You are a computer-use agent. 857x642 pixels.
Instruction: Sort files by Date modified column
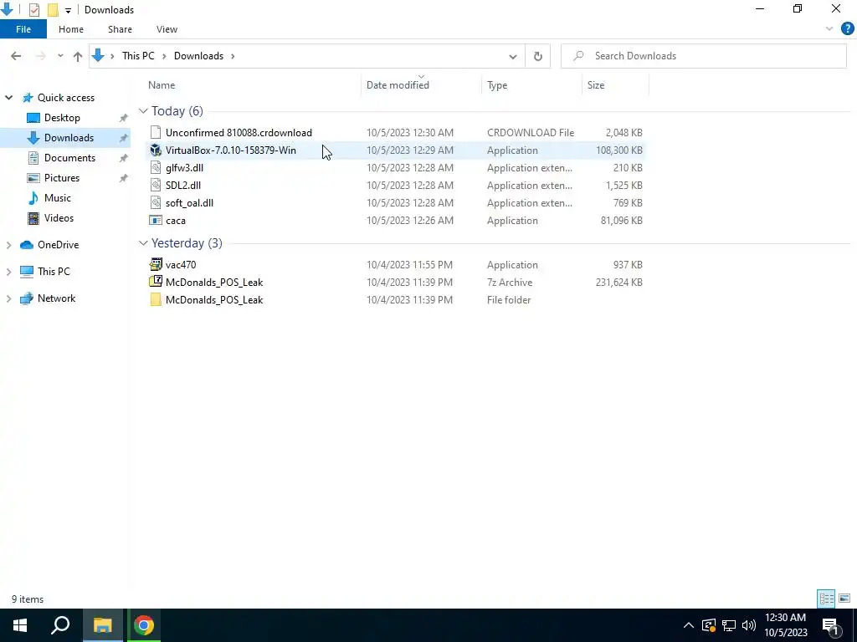(398, 85)
